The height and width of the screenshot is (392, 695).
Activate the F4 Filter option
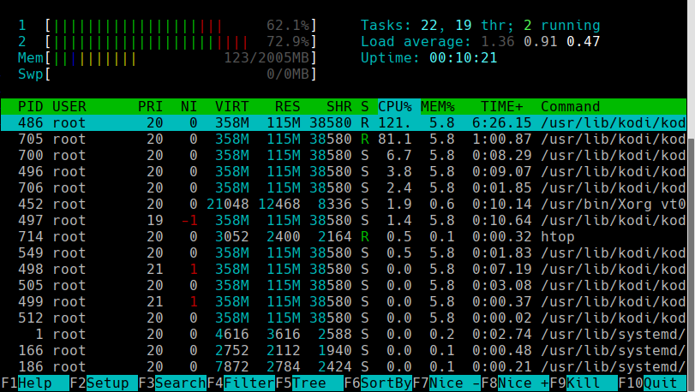[241, 383]
